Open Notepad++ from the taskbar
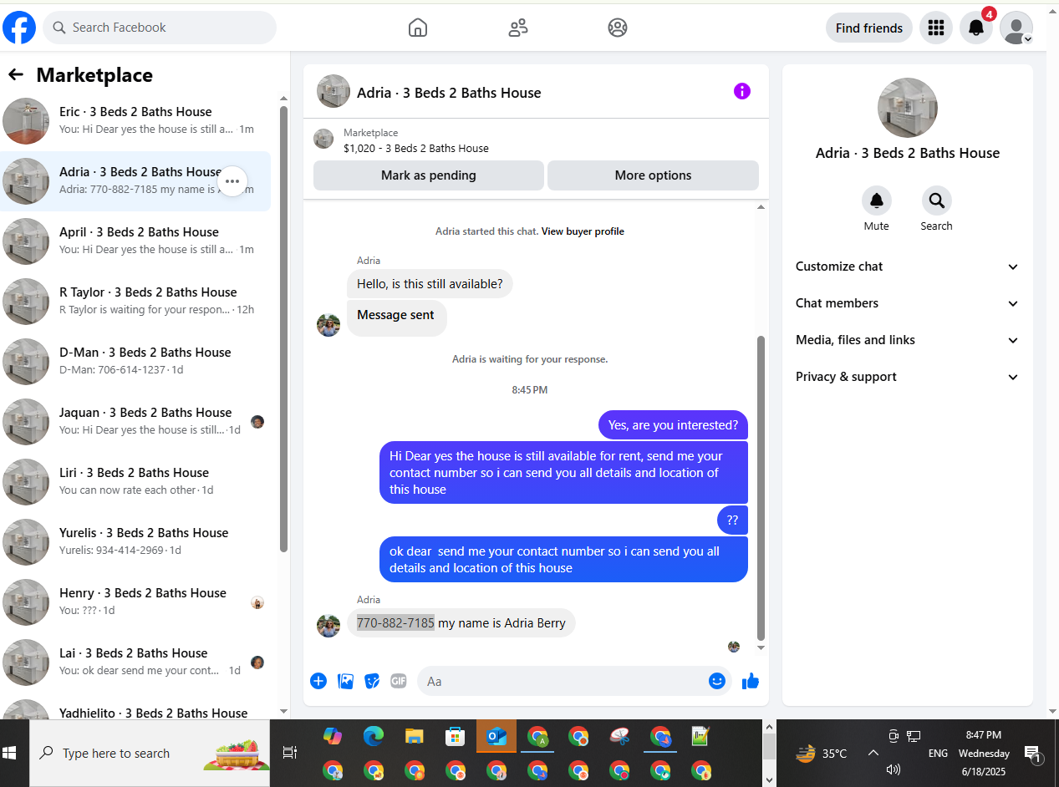The image size is (1059, 787). click(x=700, y=736)
